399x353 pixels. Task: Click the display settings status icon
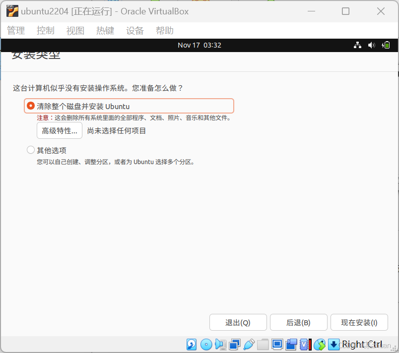277,345
